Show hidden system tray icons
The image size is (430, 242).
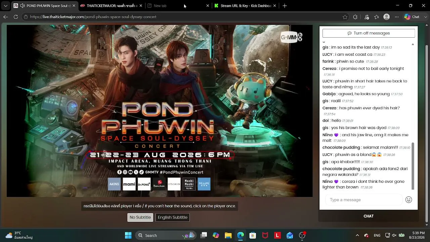click(357, 235)
